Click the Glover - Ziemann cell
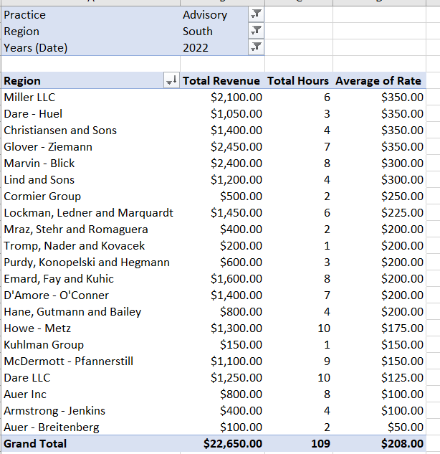 pos(48,147)
